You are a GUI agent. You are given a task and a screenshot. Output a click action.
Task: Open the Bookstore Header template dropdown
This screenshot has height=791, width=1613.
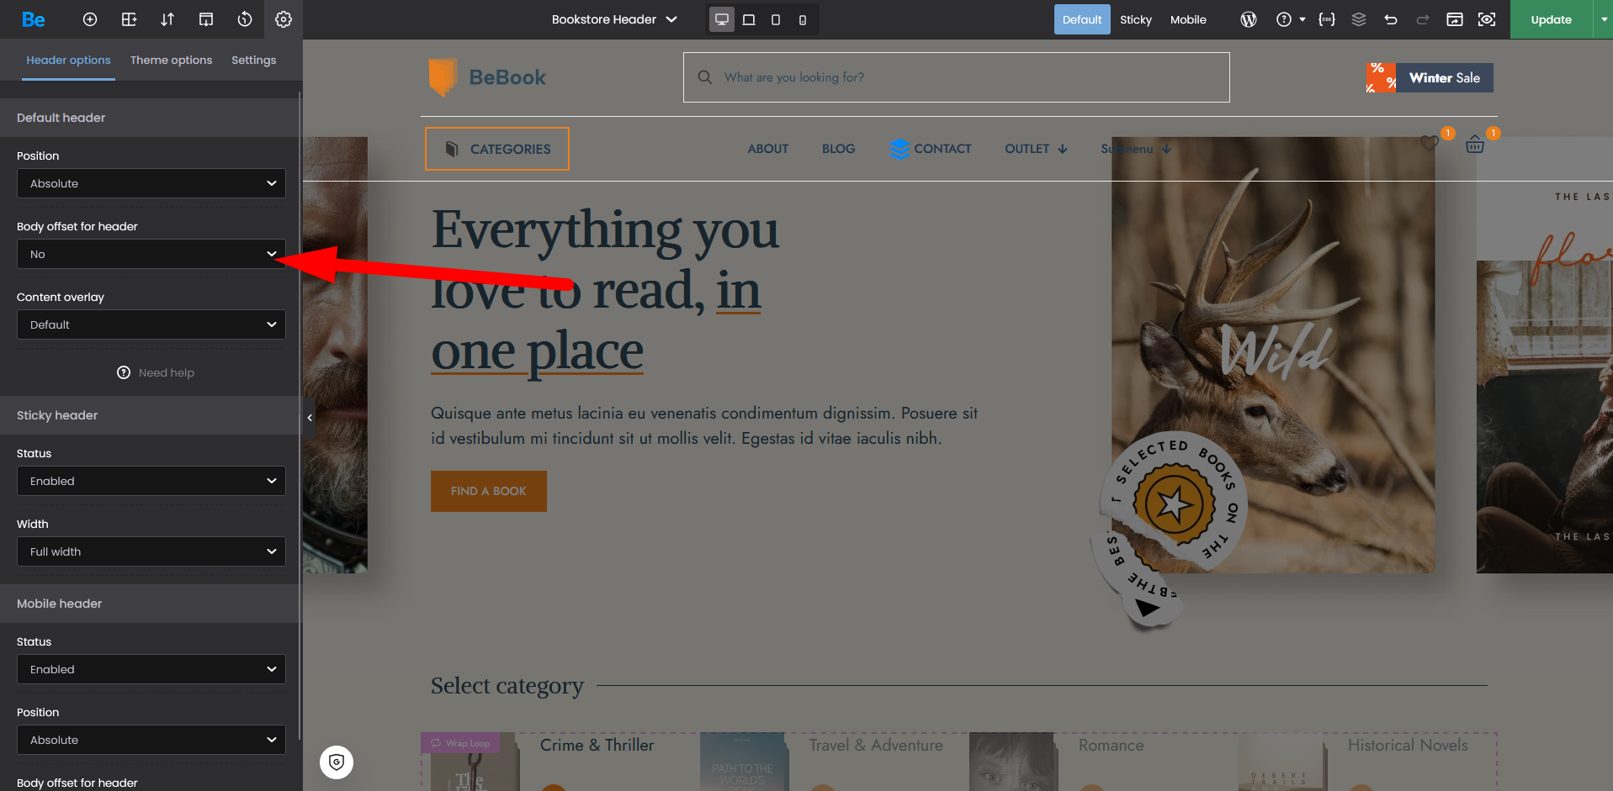[x=614, y=19]
